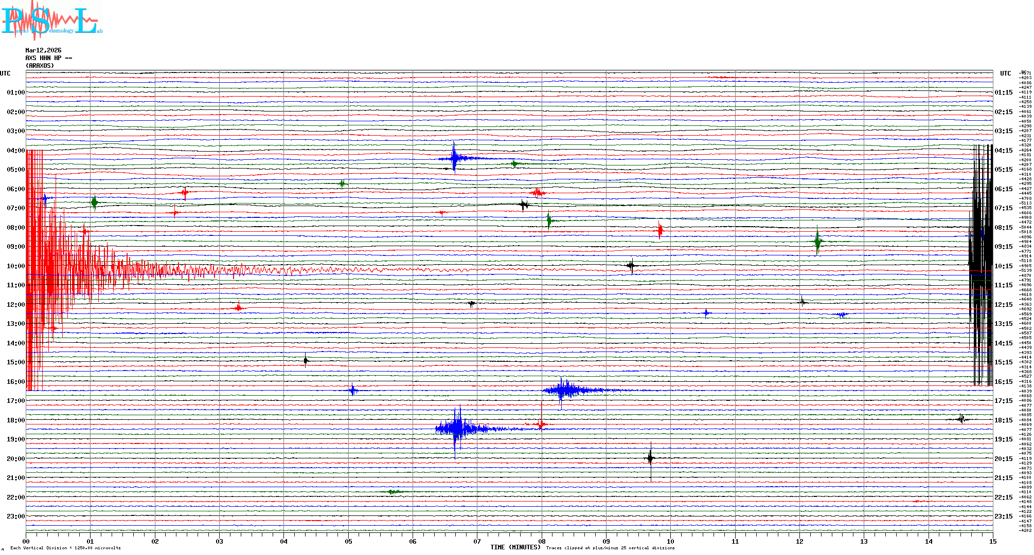Click the 20:15 time label on right
The height and width of the screenshot is (555, 1034).
(1003, 459)
